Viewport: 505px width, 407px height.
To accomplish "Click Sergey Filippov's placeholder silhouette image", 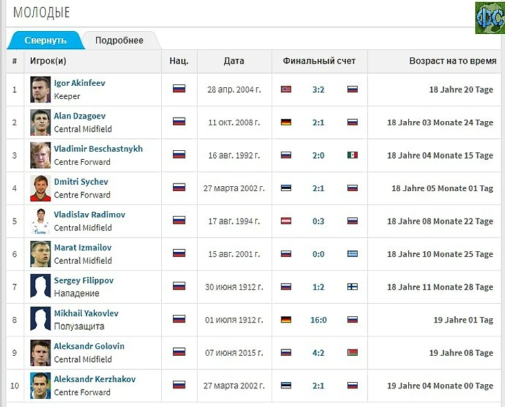I will pos(41,287).
